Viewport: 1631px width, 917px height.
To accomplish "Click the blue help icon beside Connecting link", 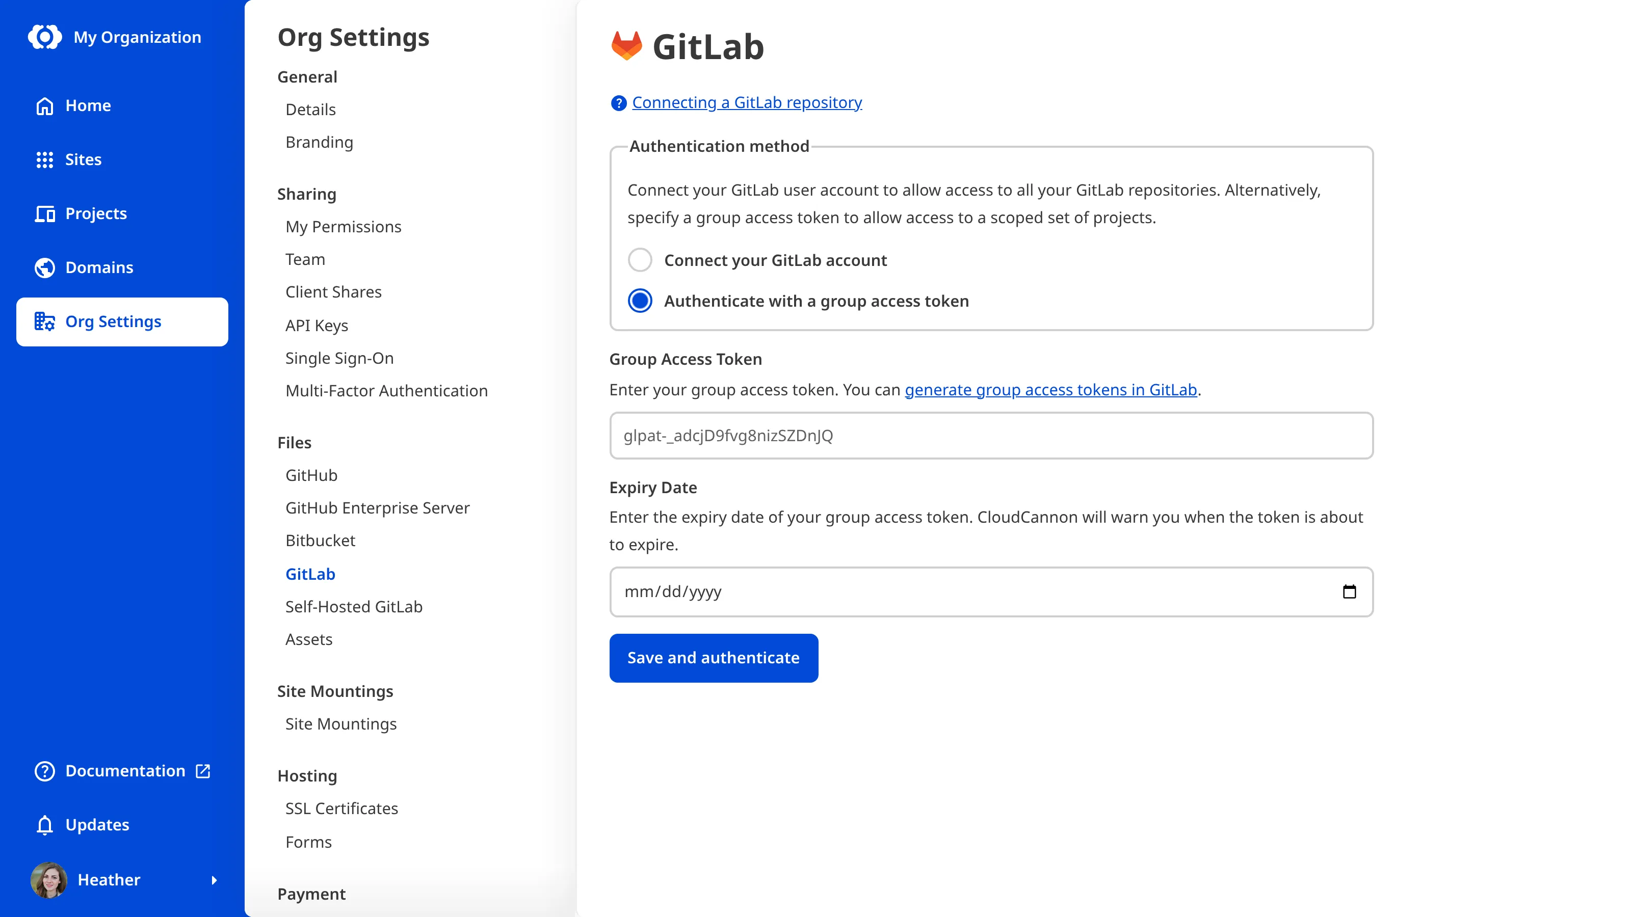I will 618,102.
